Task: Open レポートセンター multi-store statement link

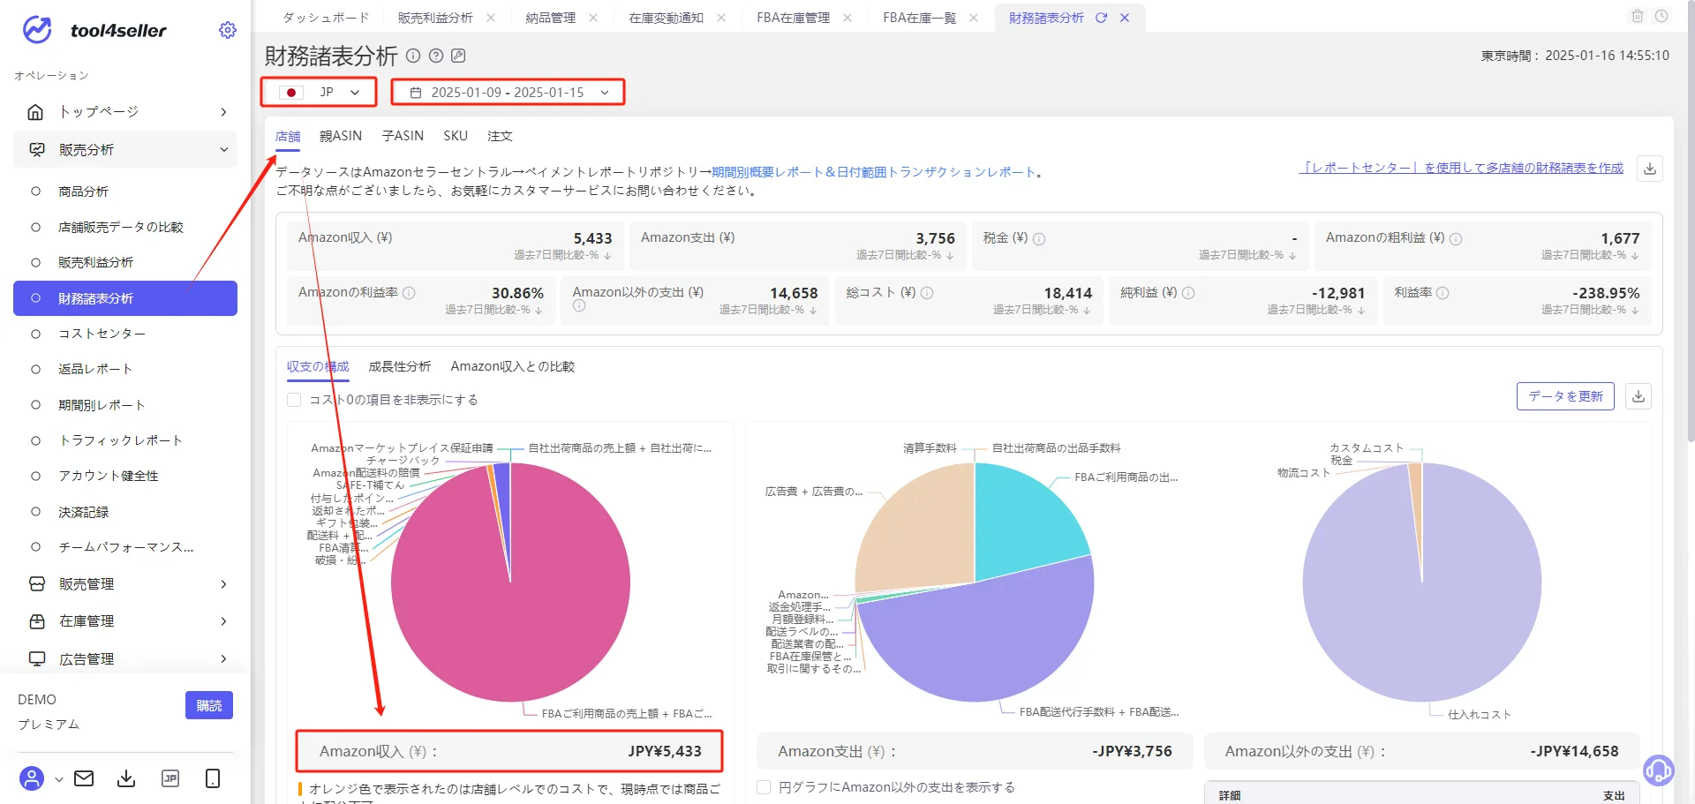Action: (1462, 168)
